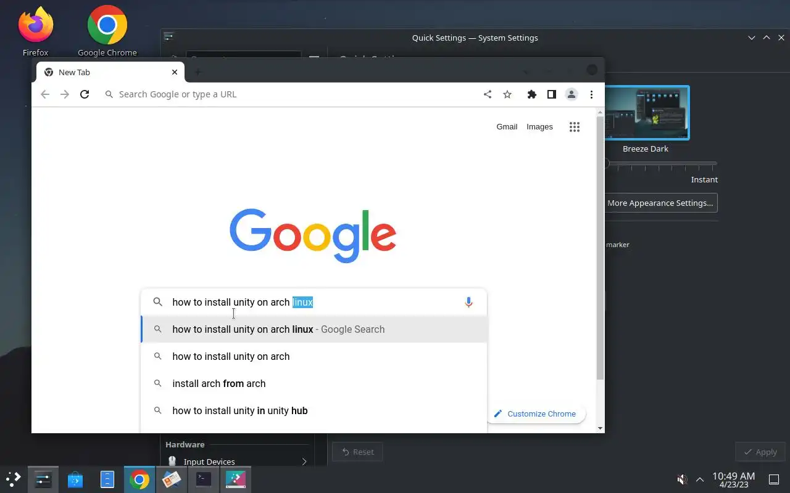790x493 pixels.
Task: Share this page via the share icon
Action: [488, 94]
